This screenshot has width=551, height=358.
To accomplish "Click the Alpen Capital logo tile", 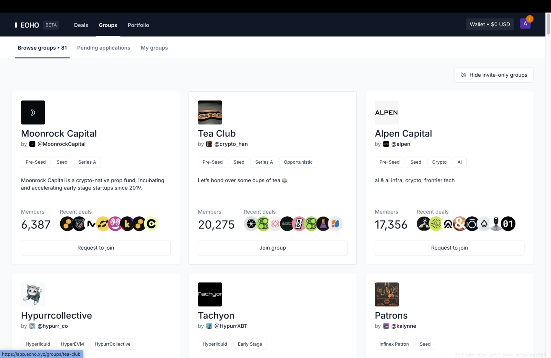I will [x=387, y=112].
